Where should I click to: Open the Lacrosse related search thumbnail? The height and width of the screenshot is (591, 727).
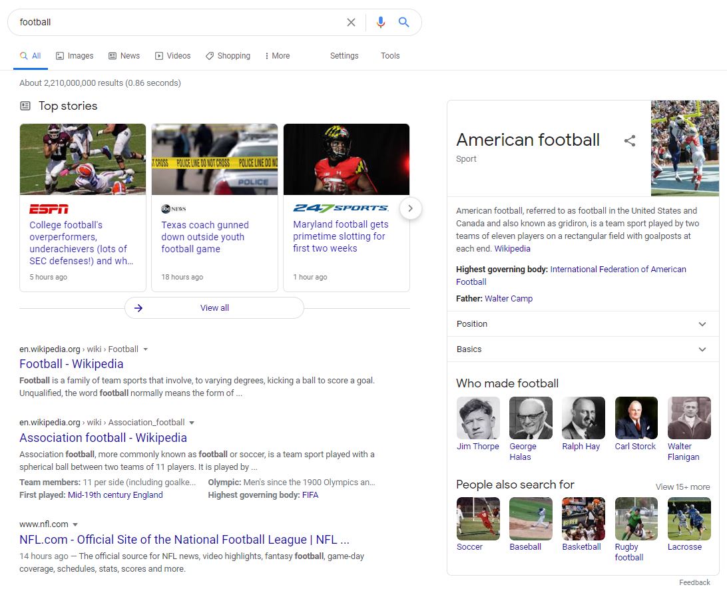coord(689,518)
